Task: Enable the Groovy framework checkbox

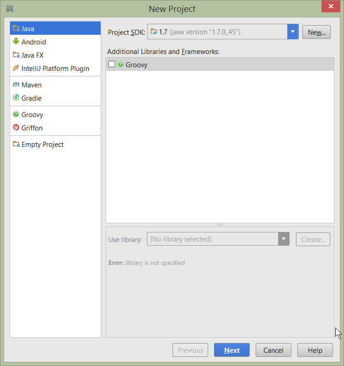Action: [112, 65]
